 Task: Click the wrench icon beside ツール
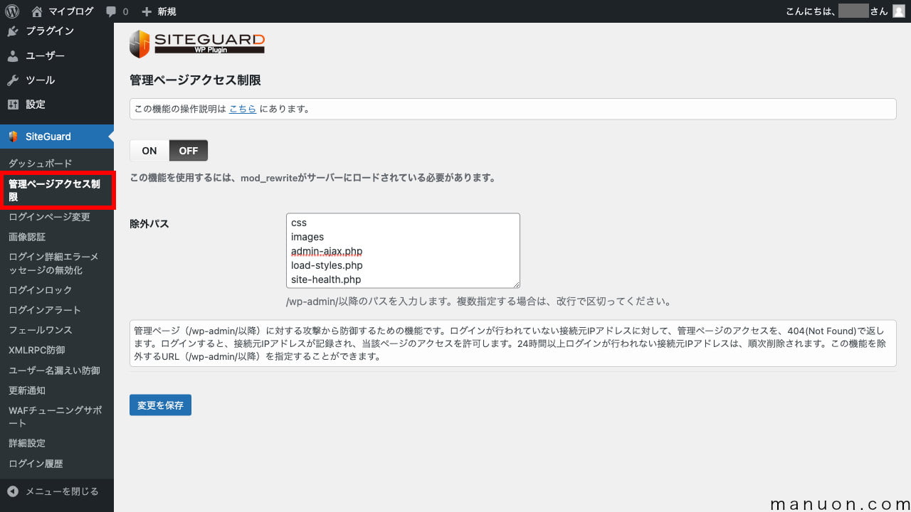[13, 80]
